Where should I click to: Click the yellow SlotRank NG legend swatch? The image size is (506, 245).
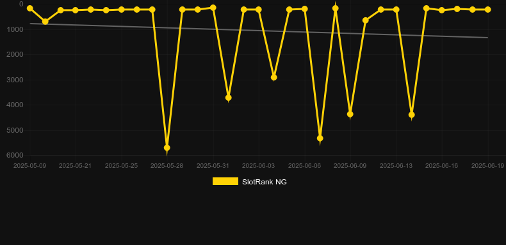point(225,181)
